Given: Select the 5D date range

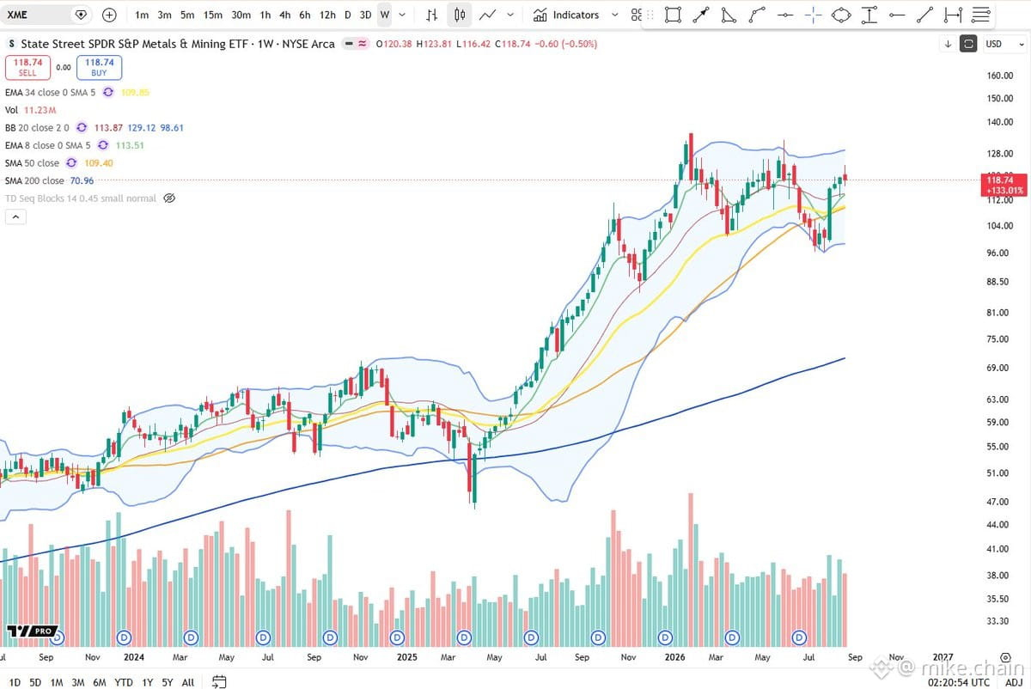Looking at the screenshot, I should [35, 682].
